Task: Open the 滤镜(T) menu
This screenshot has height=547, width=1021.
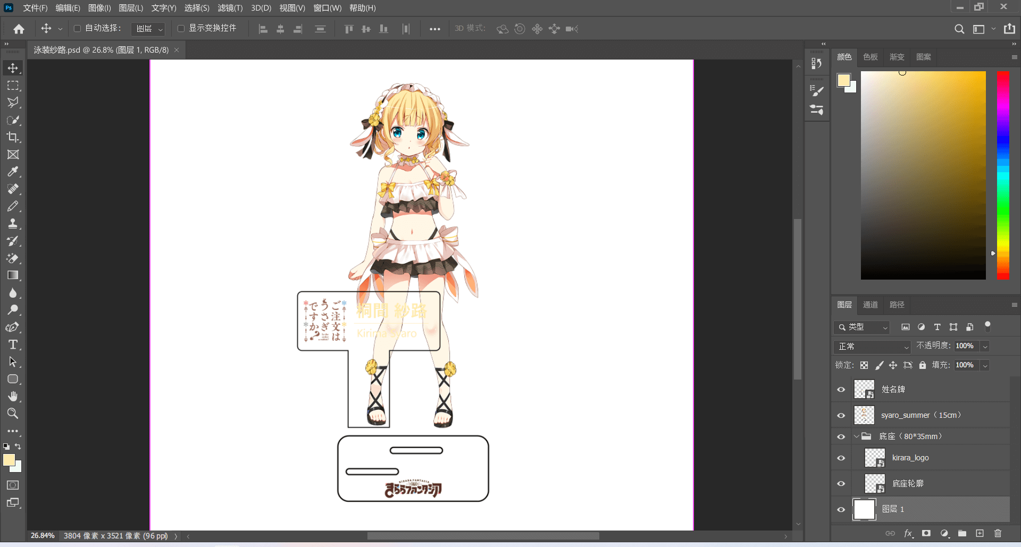Action: 230,8
